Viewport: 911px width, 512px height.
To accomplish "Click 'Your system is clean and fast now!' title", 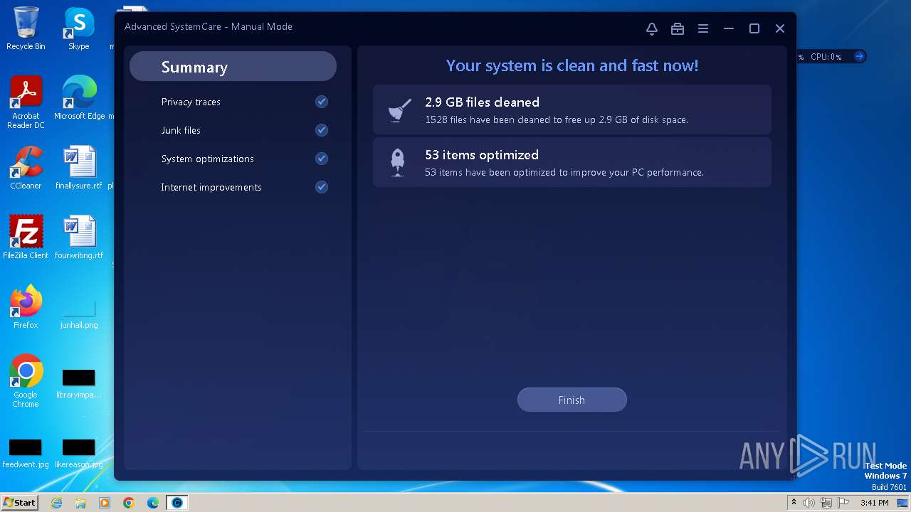I will click(x=572, y=65).
